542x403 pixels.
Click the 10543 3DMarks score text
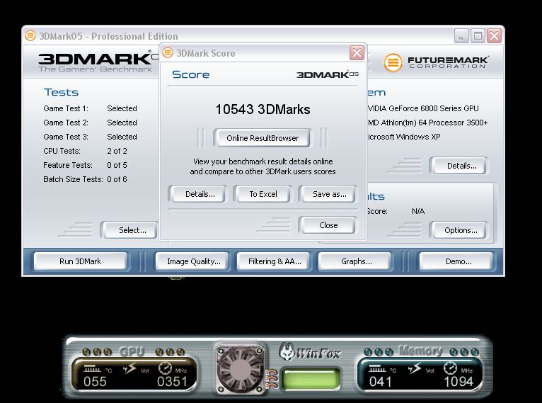tap(263, 110)
